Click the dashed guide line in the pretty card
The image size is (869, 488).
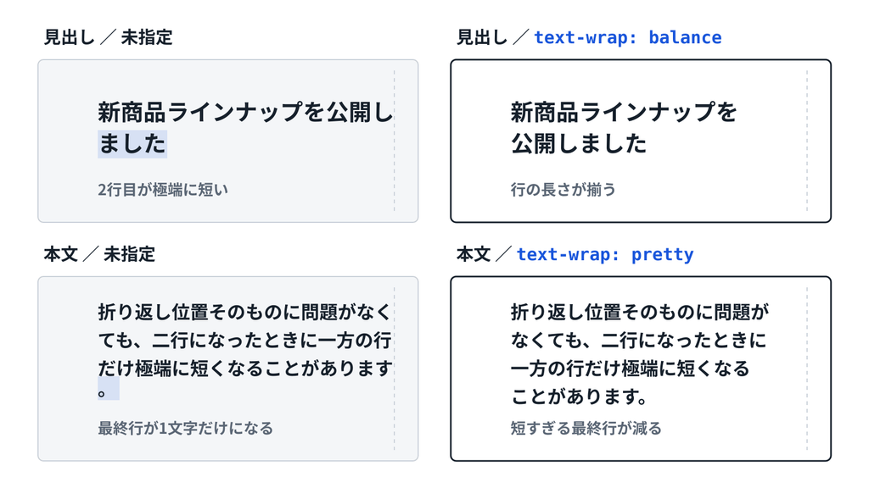pos(807,369)
